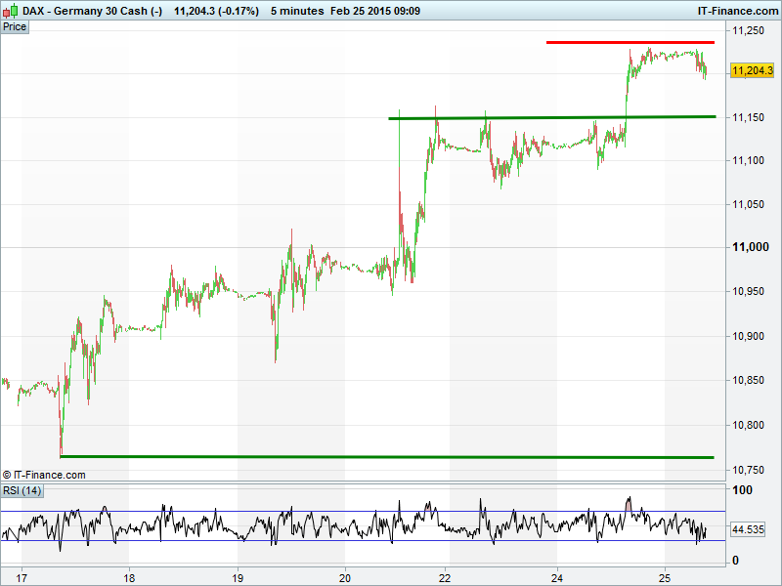Click the yellow current price tag 11,204.3
Screen dimensions: 782x586
[x=752, y=70]
